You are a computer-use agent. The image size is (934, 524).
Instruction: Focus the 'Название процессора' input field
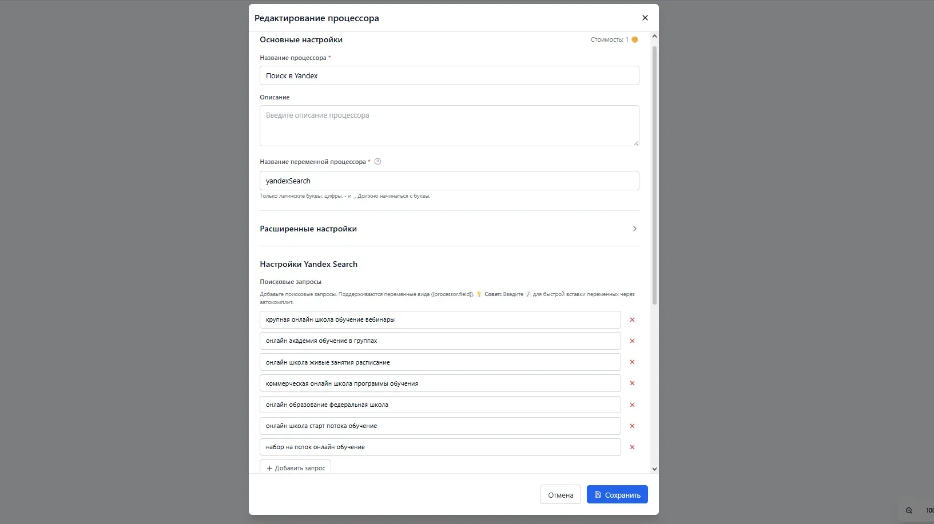(x=449, y=76)
